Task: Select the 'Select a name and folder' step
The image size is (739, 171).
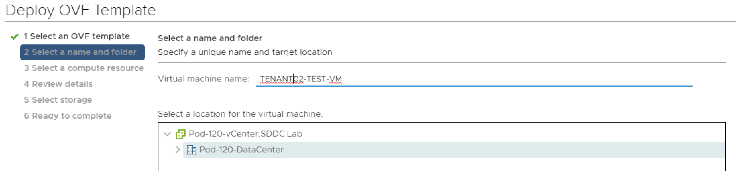Action: tap(80, 52)
